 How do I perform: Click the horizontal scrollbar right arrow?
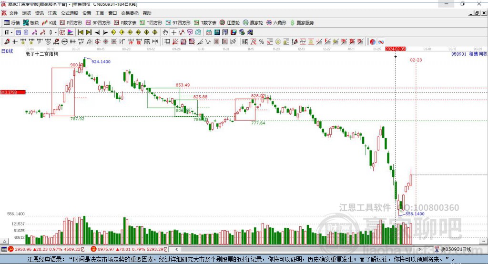(419, 249)
